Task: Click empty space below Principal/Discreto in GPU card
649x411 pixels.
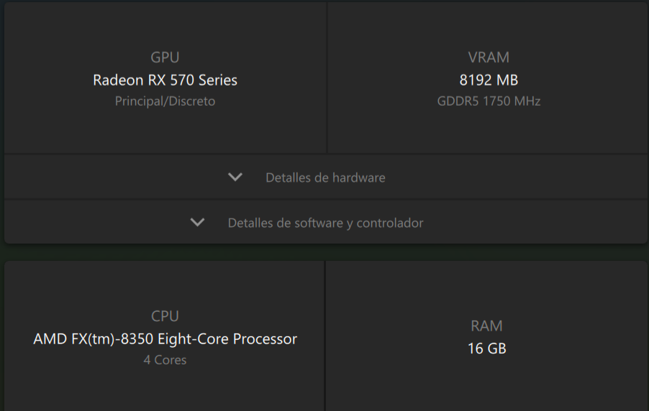Action: point(165,133)
